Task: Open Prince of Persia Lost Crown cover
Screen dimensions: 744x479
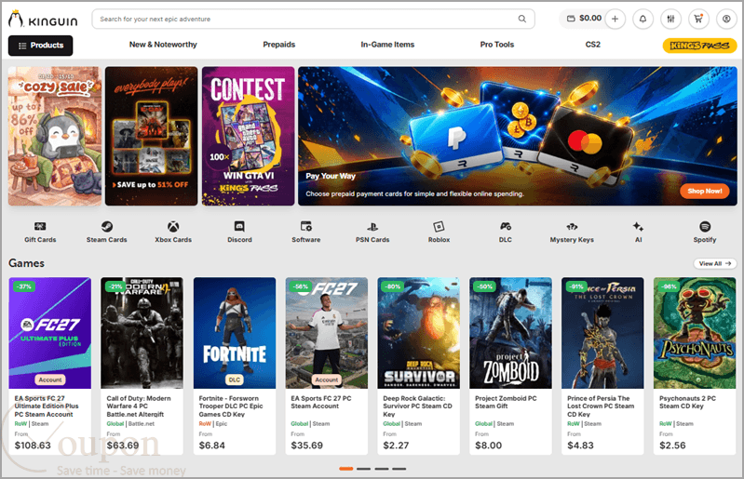Action: (x=602, y=333)
